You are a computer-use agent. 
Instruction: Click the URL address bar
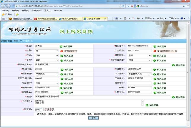point(68,6)
